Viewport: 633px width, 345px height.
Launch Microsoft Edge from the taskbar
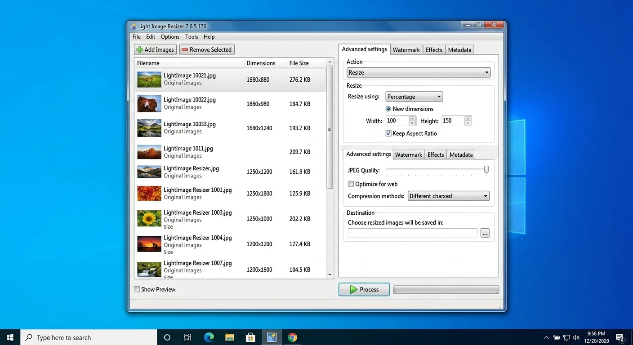point(209,337)
